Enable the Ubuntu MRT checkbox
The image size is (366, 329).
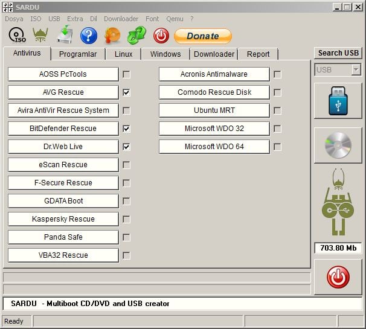(277, 110)
